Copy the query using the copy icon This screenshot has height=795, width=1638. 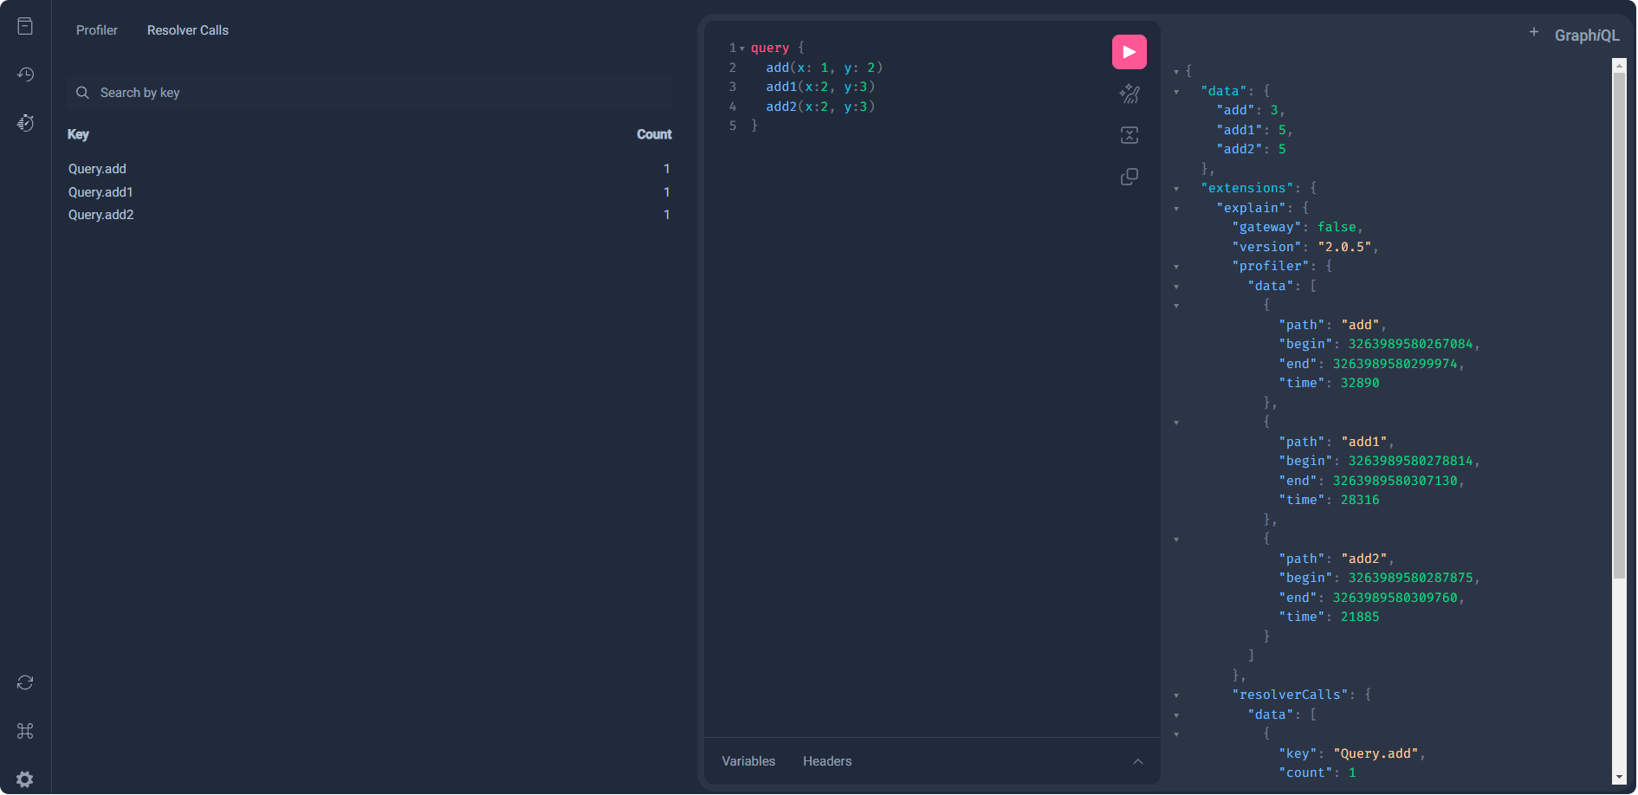point(1129,176)
